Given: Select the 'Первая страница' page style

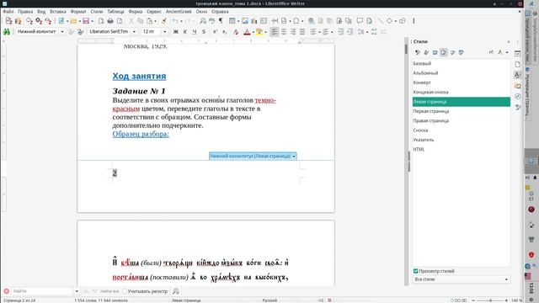Looking at the screenshot, I should click(462, 111).
